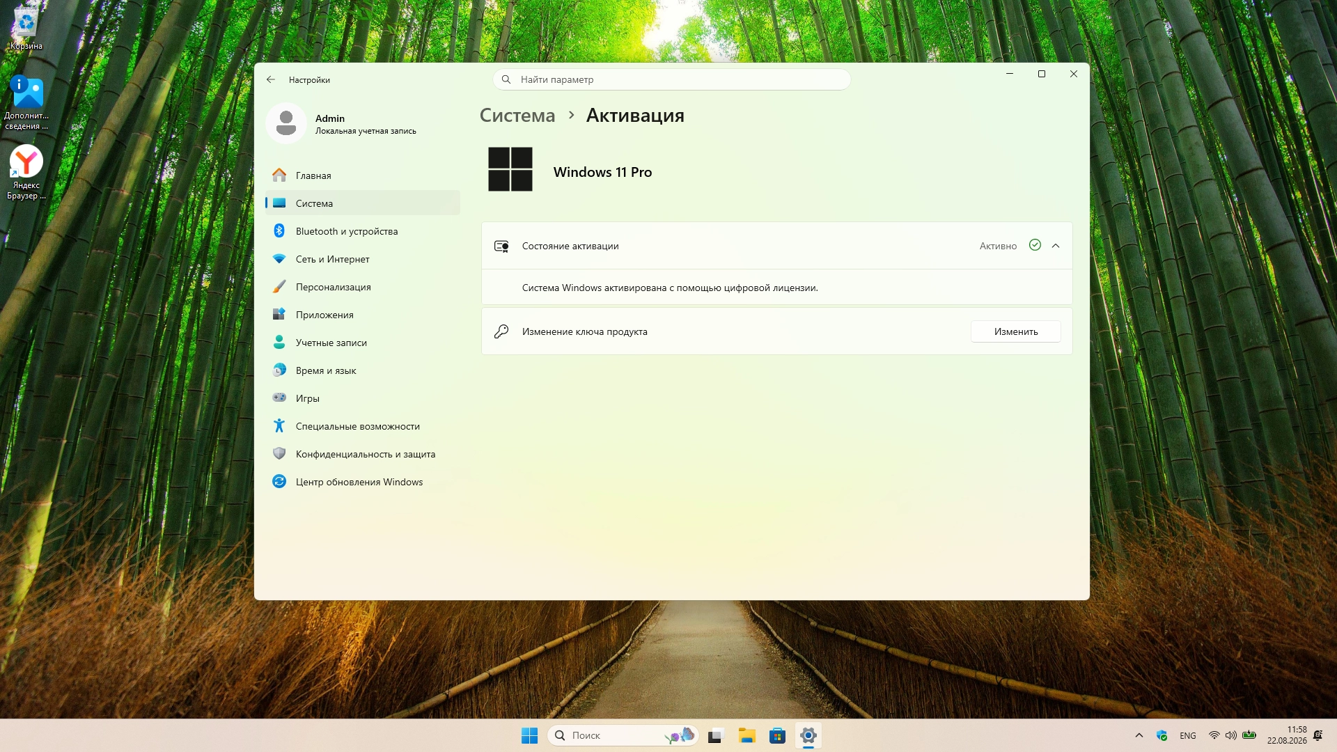The image size is (1337, 752).
Task: Go back using the Settings back arrow
Action: 271,79
